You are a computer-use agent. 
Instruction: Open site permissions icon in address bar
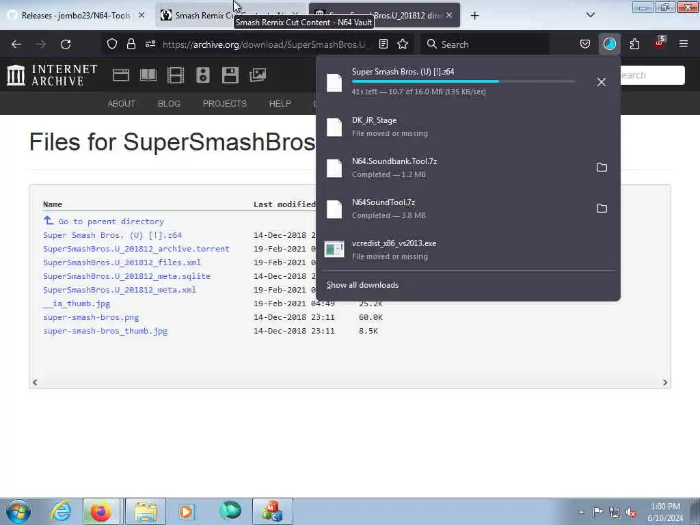pos(150,44)
